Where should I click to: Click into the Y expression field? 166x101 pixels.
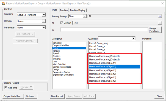(x=104, y=30)
